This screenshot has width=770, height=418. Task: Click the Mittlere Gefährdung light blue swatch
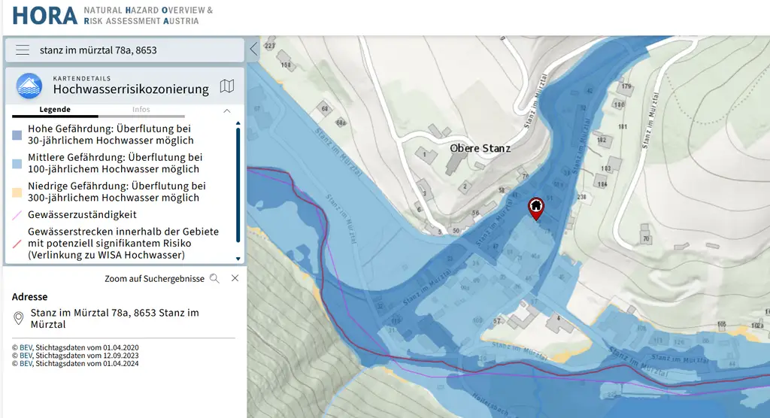(17, 164)
